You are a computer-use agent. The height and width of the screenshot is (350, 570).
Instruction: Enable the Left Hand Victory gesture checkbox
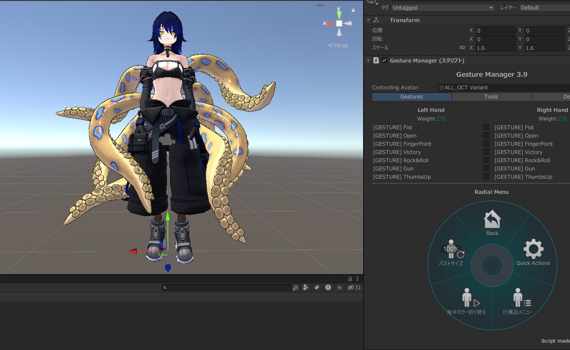point(486,152)
